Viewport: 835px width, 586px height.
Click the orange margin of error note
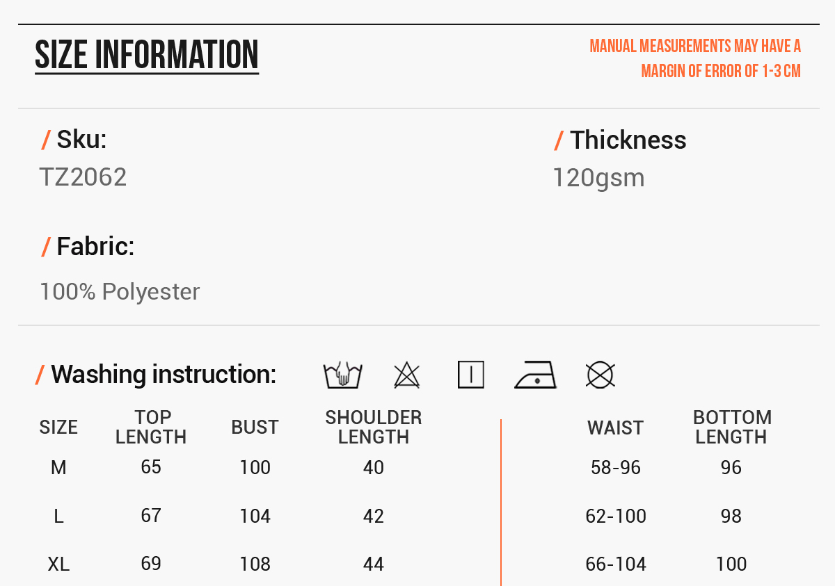click(x=695, y=58)
